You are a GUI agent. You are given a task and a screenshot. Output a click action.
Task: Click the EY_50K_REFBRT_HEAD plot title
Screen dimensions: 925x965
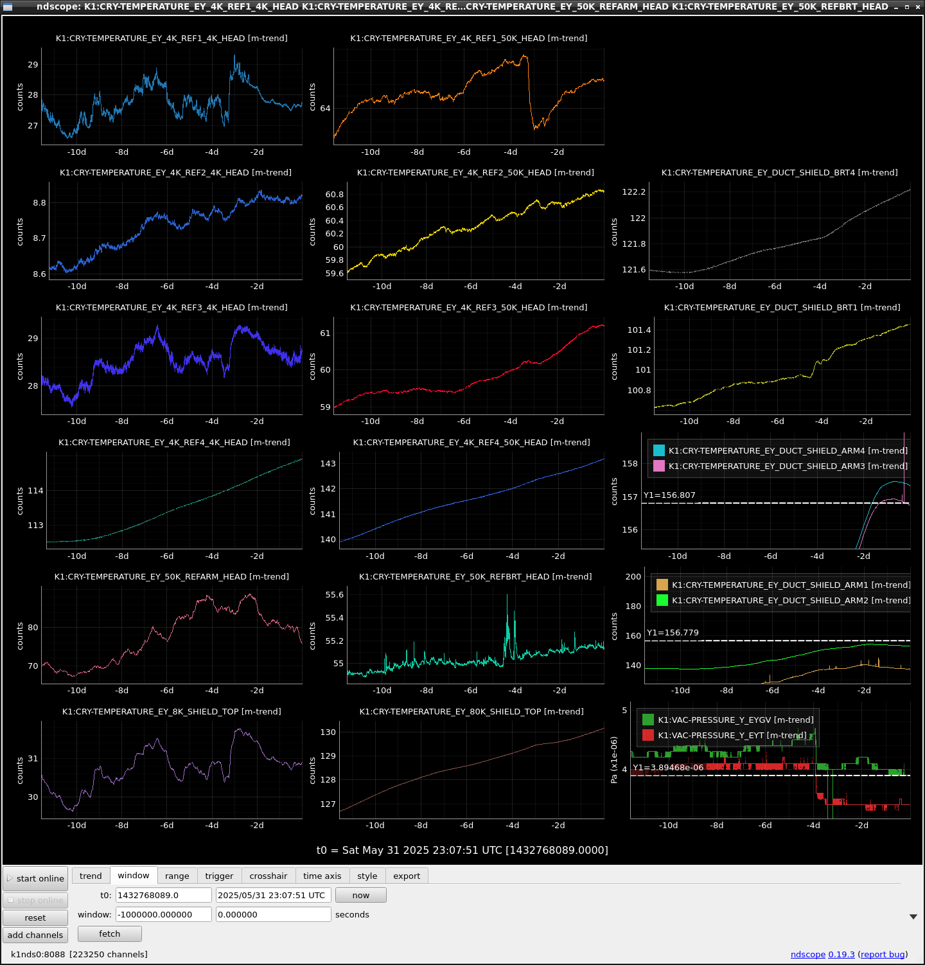click(x=475, y=577)
